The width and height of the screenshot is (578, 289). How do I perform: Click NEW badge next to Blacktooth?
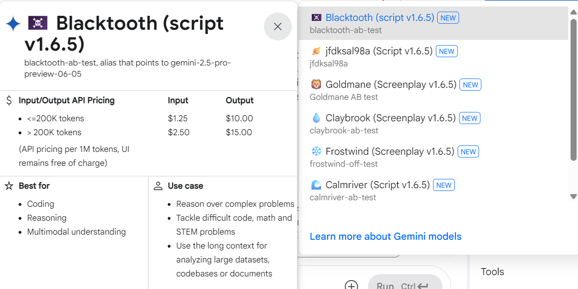click(x=448, y=18)
